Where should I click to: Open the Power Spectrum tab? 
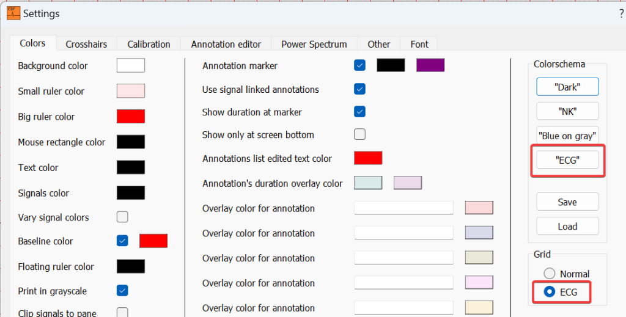tap(314, 44)
